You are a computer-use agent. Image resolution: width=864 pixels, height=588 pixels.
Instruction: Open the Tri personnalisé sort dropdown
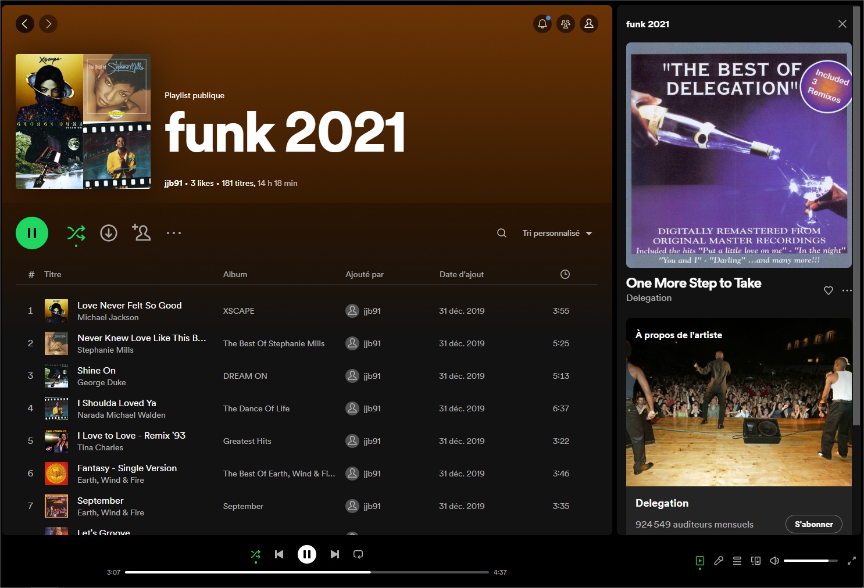pyautogui.click(x=557, y=233)
